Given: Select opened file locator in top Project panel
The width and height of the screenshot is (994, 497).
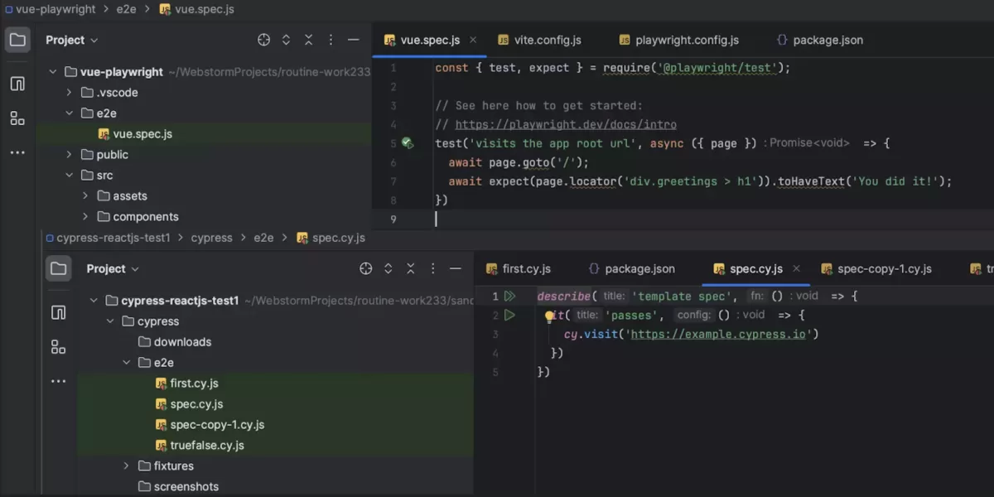Looking at the screenshot, I should point(264,40).
